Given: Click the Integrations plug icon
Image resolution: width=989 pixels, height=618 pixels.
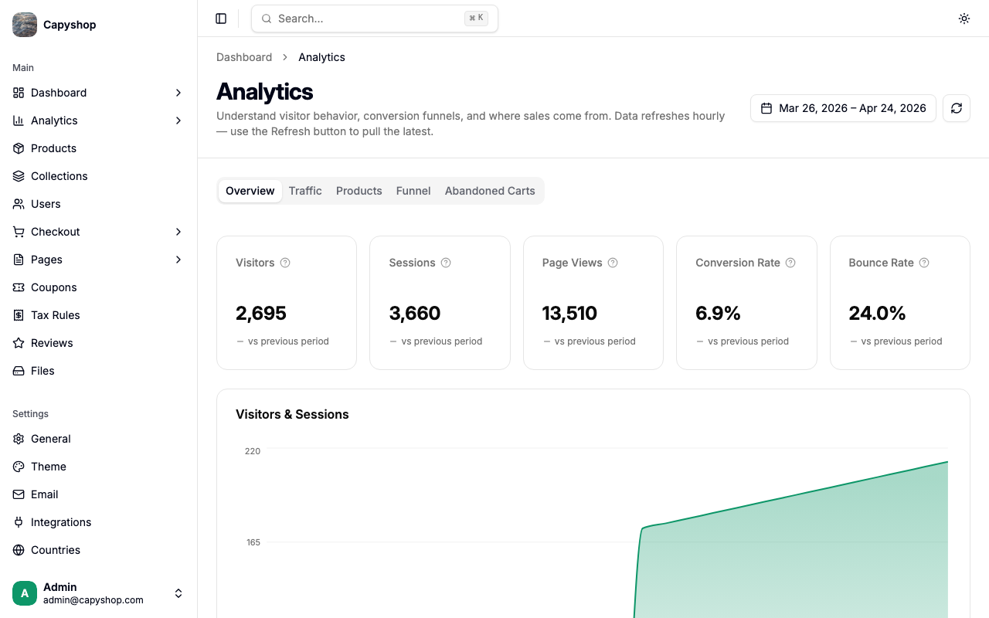Looking at the screenshot, I should tap(19, 522).
